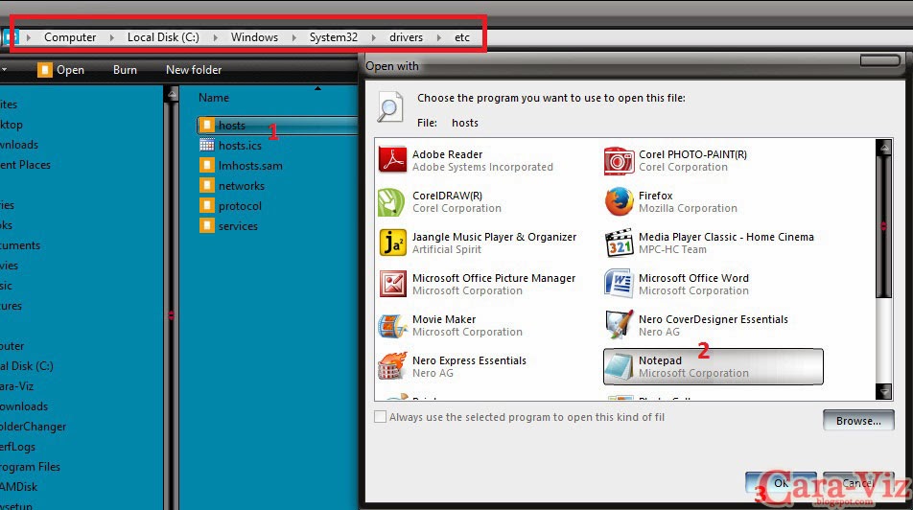The width and height of the screenshot is (913, 510).
Task: Select Nero CoverDesigner Essentials icon
Action: [x=619, y=325]
